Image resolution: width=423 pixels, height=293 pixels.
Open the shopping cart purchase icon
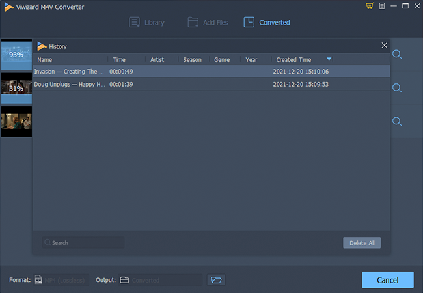tap(370, 7)
